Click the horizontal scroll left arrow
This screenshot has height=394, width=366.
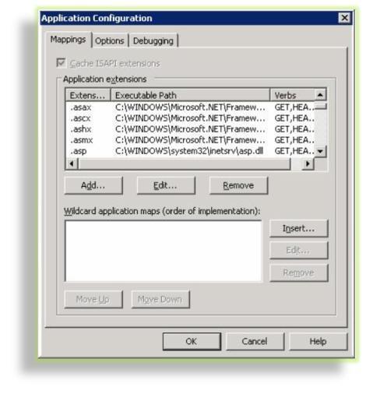[x=72, y=164]
